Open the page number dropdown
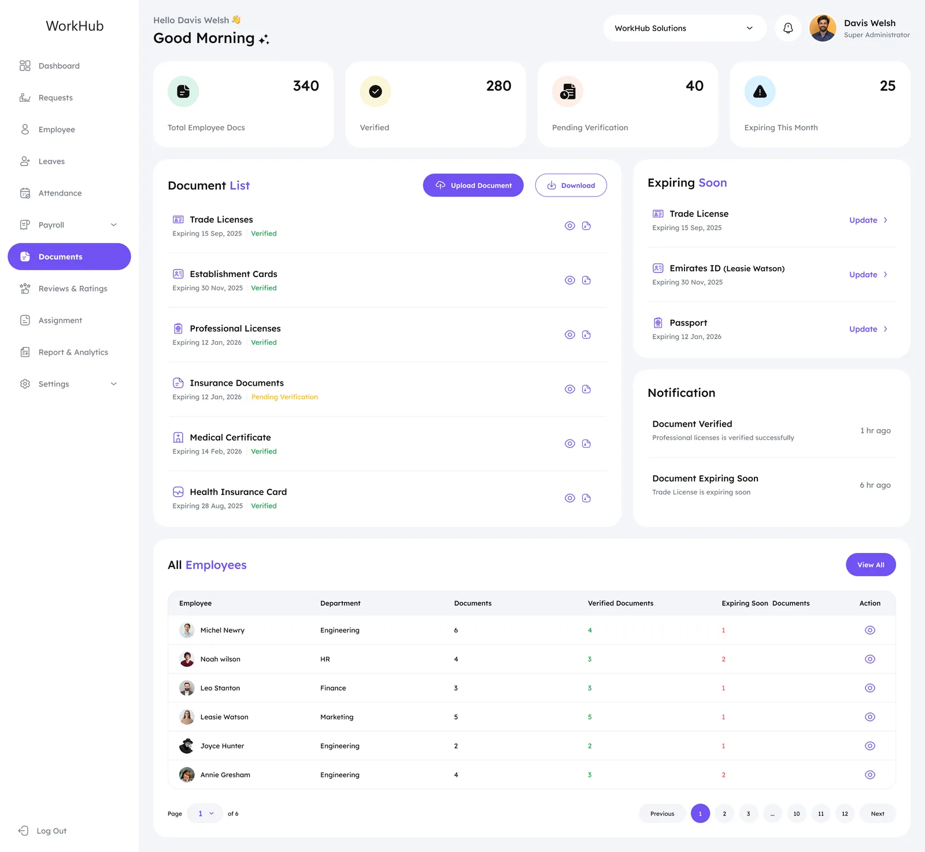The width and height of the screenshot is (925, 852). pos(205,813)
